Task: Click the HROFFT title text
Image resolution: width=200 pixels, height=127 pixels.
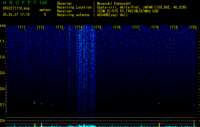Action: (x=20, y=3)
